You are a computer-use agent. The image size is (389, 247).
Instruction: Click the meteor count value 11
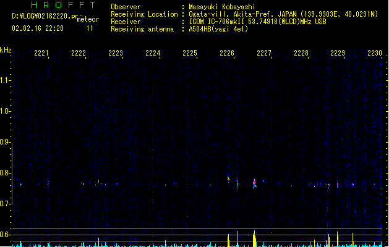pos(90,28)
